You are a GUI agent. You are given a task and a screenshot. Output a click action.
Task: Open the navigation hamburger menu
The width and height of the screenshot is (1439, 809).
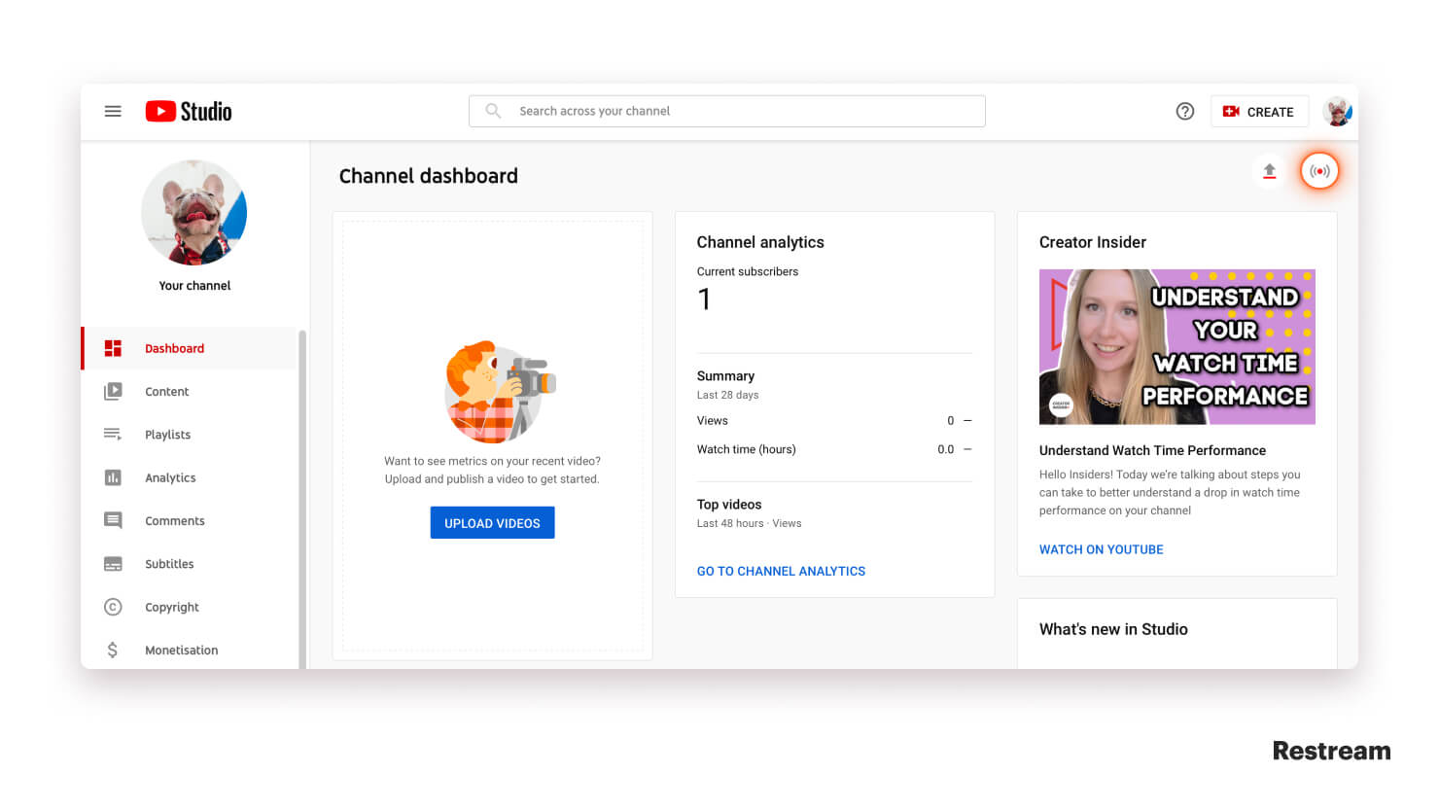click(113, 111)
